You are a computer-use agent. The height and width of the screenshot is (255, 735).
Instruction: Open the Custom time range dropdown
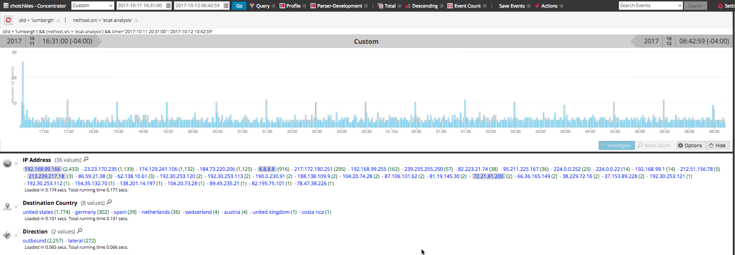pos(92,5)
